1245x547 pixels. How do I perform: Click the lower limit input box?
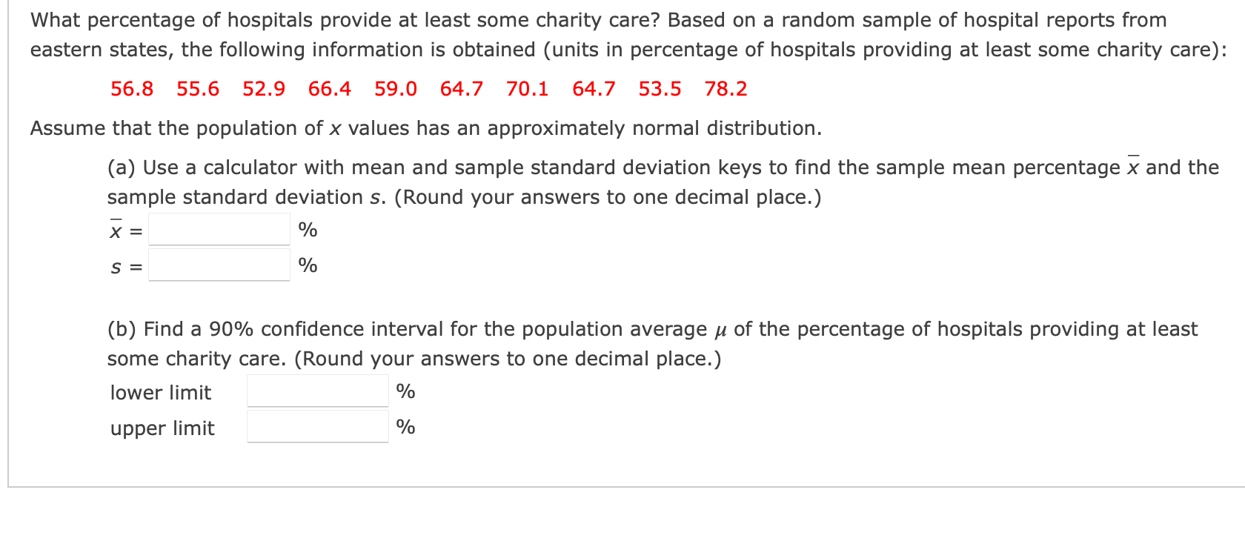pyautogui.click(x=317, y=391)
